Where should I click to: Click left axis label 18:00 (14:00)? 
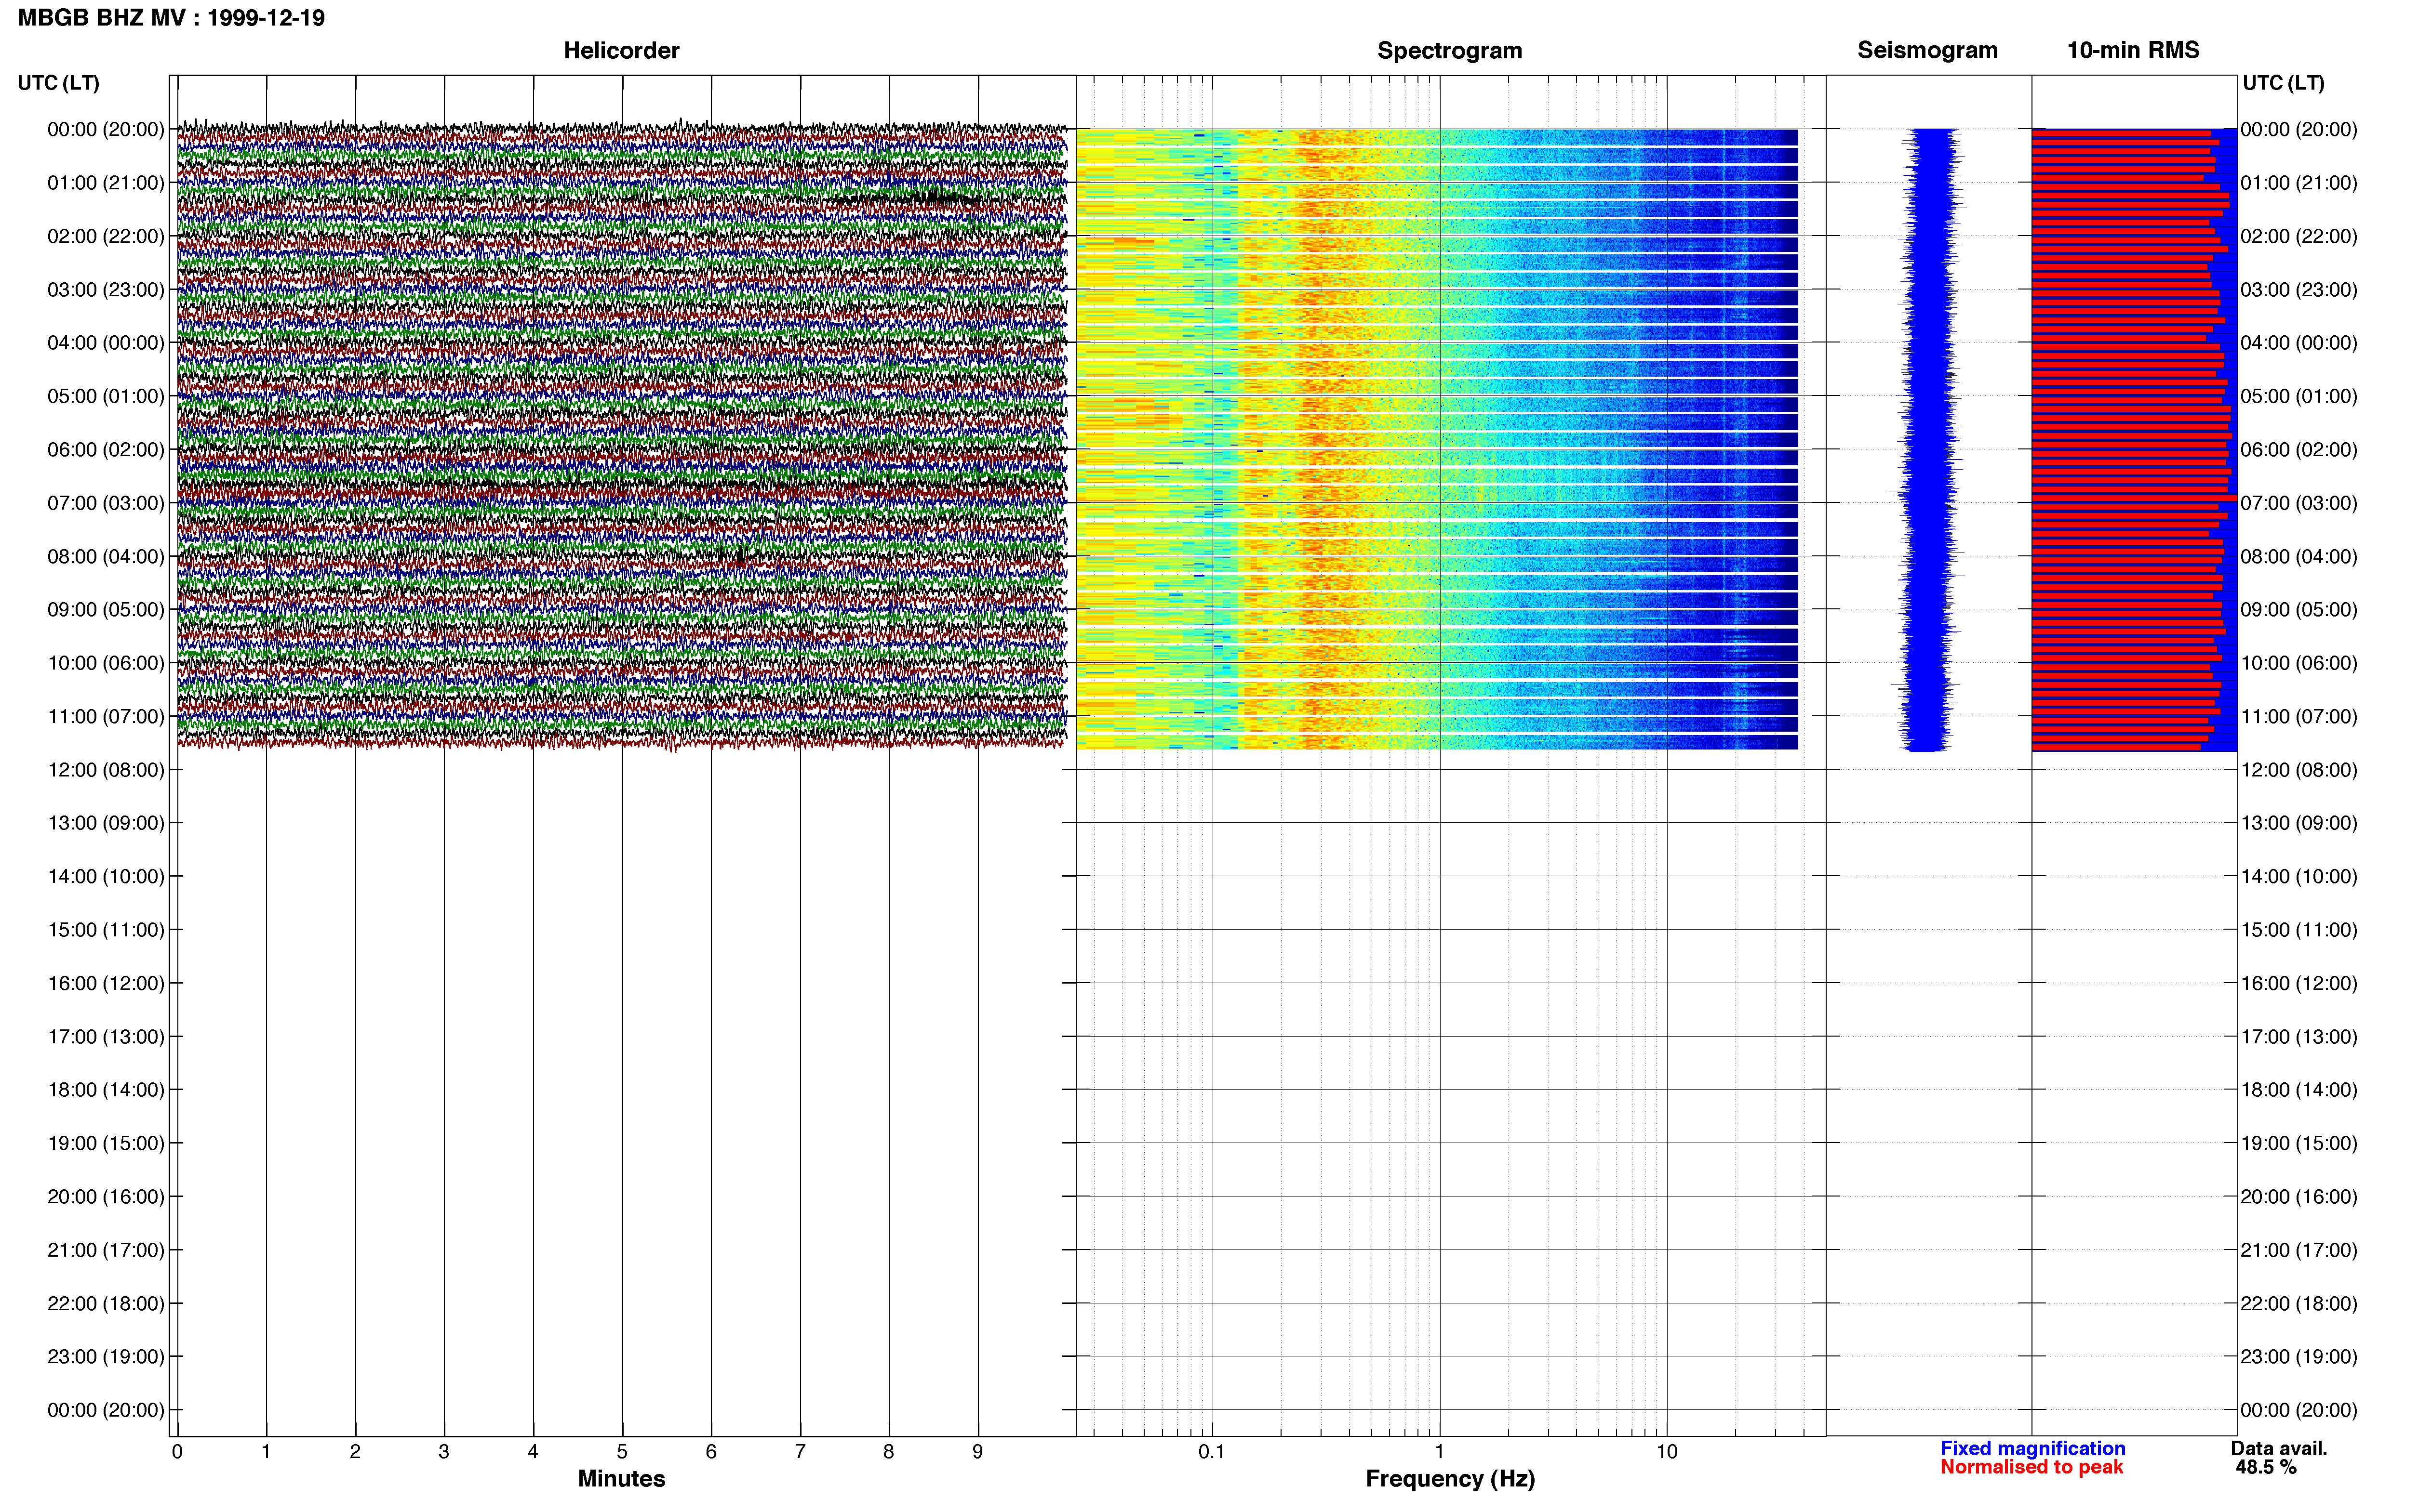pos(106,1090)
